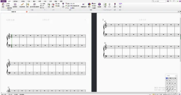Select voice All button on keypad

pos(175,94)
